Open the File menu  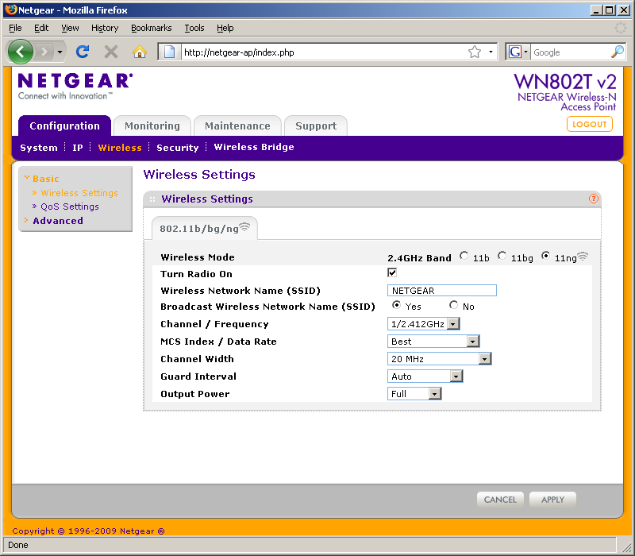coord(15,28)
